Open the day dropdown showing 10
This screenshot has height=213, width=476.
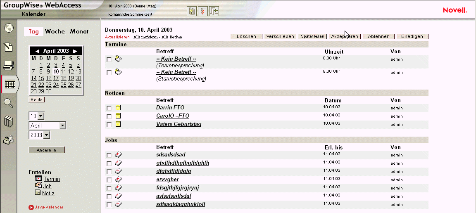tap(37, 116)
